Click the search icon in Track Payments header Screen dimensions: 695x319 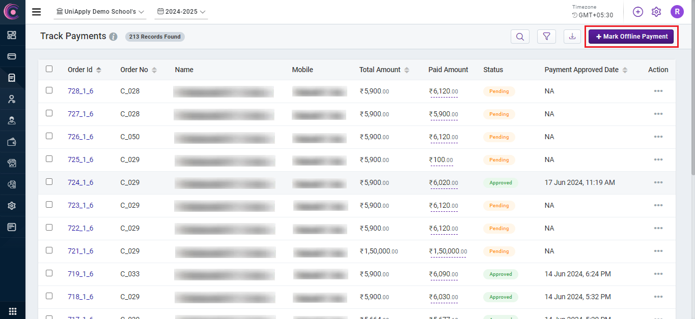tap(520, 37)
